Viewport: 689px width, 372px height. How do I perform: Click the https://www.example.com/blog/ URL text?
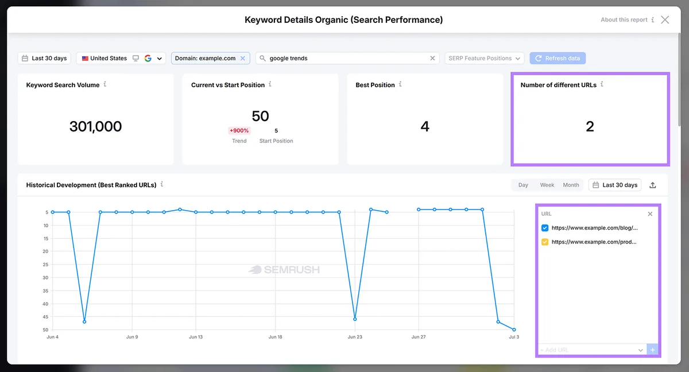pos(595,228)
